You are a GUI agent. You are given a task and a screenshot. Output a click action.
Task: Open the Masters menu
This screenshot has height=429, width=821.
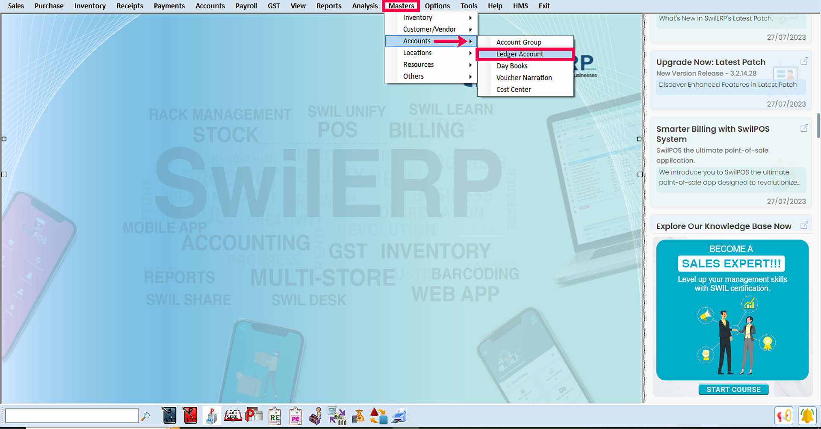pyautogui.click(x=401, y=6)
